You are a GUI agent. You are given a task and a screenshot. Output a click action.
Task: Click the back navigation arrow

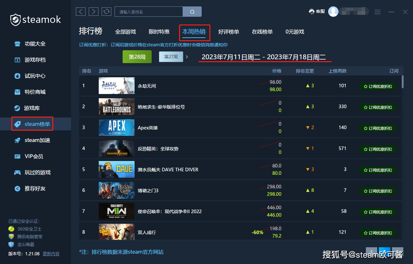[81, 12]
